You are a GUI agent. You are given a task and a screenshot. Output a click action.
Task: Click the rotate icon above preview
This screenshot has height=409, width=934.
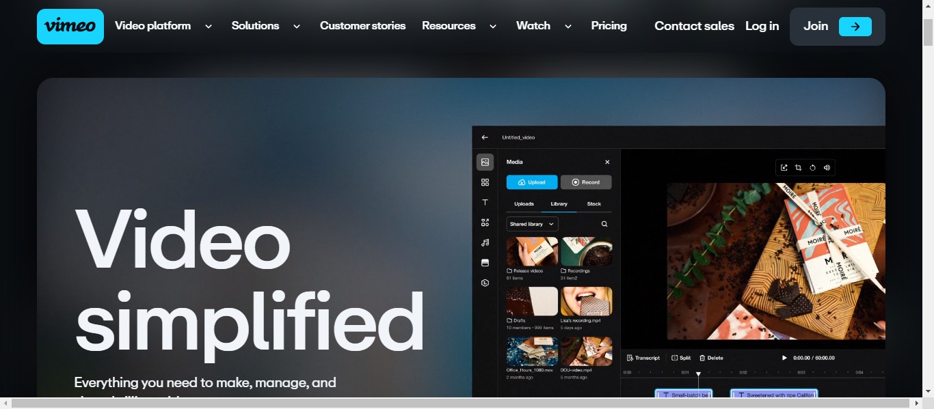point(813,167)
